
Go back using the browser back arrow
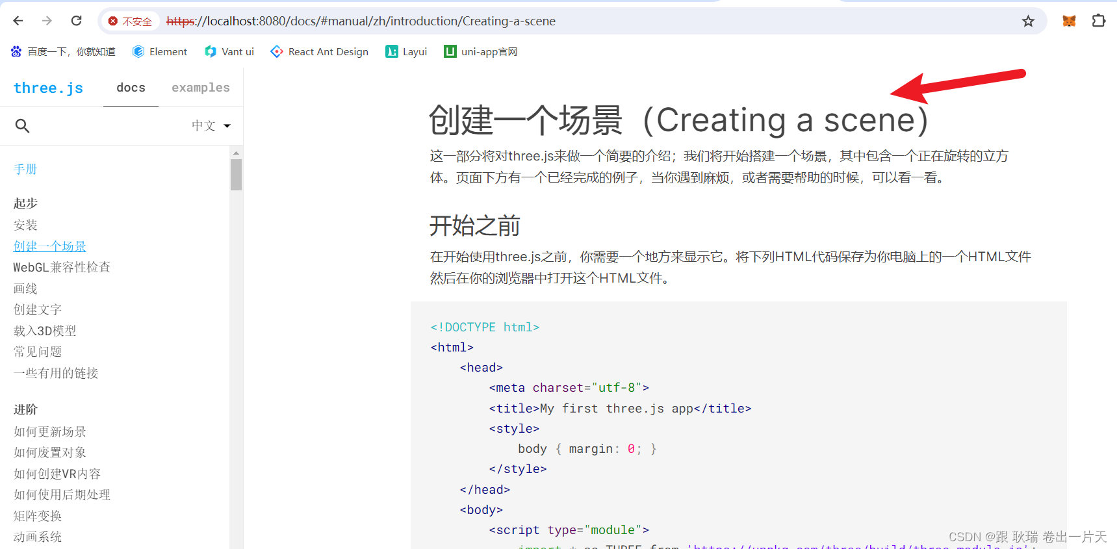click(18, 21)
